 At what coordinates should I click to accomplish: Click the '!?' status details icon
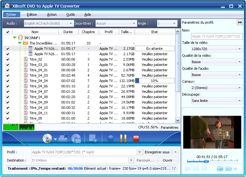pyautogui.click(x=174, y=168)
